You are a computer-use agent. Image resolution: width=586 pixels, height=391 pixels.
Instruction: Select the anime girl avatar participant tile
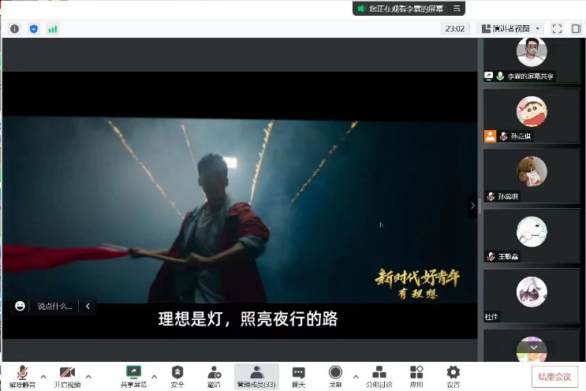[532, 296]
